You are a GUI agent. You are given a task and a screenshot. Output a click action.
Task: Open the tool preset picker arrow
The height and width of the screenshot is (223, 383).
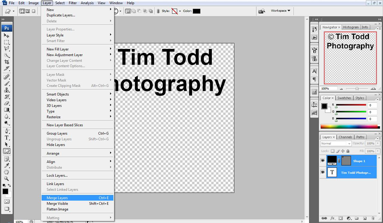[13, 11]
